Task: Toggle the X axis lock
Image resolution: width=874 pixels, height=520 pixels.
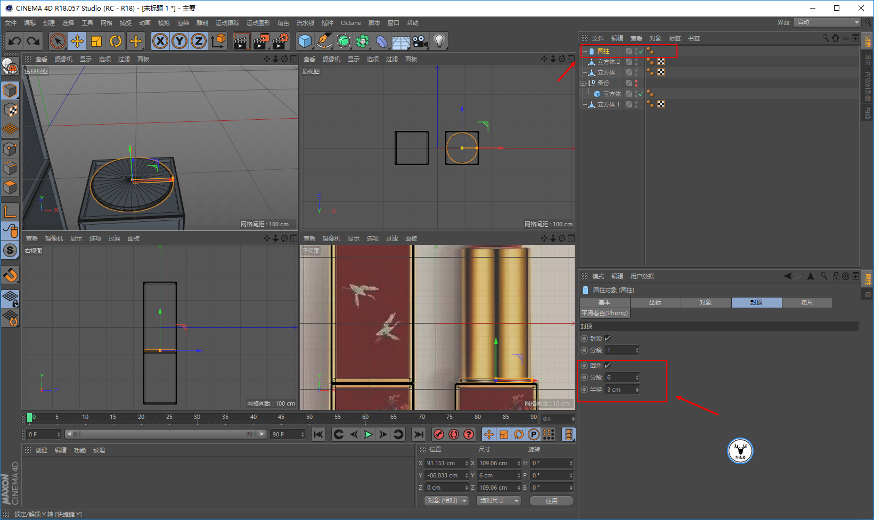Action: click(160, 41)
